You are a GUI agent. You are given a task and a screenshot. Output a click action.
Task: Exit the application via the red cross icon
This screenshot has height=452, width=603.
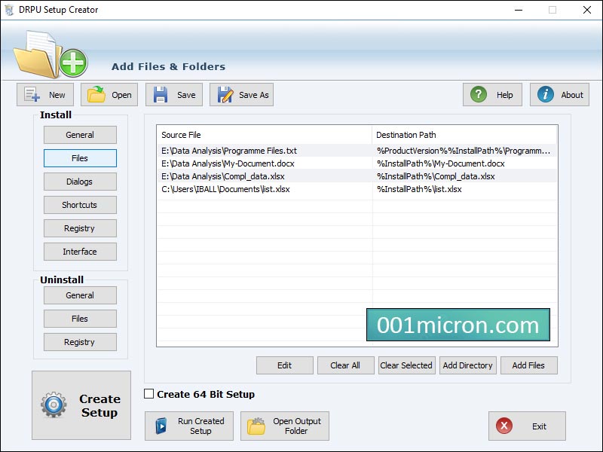[504, 426]
